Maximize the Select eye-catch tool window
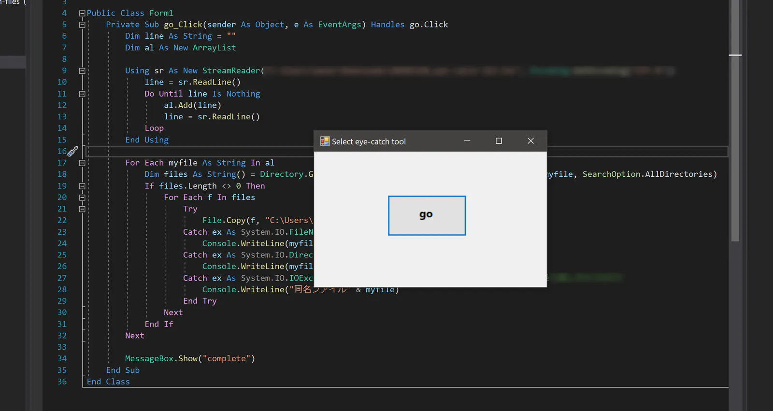Image resolution: width=773 pixels, height=411 pixels. (x=499, y=141)
